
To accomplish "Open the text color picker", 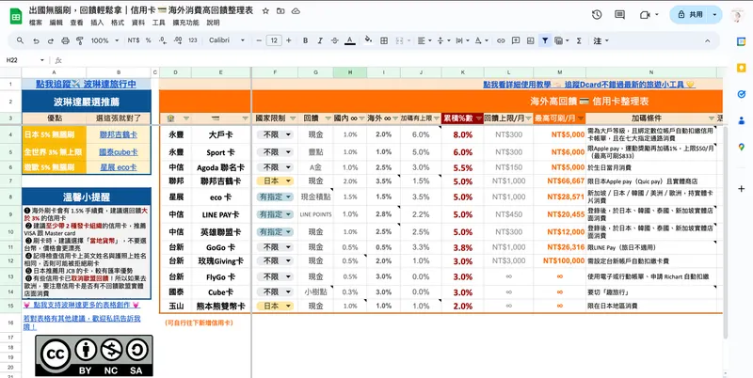I will pyautogui.click(x=349, y=40).
